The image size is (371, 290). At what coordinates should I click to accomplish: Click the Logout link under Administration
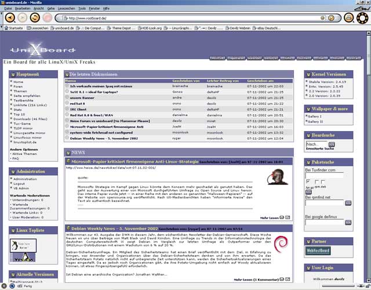19,184
